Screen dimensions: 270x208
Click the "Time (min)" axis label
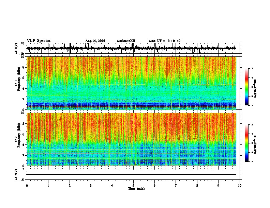(x=136, y=189)
